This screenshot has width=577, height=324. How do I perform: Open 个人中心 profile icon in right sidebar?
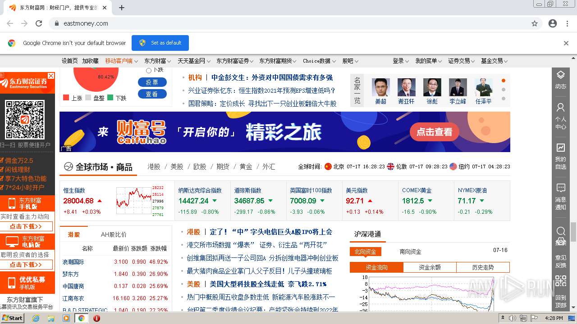click(x=560, y=108)
